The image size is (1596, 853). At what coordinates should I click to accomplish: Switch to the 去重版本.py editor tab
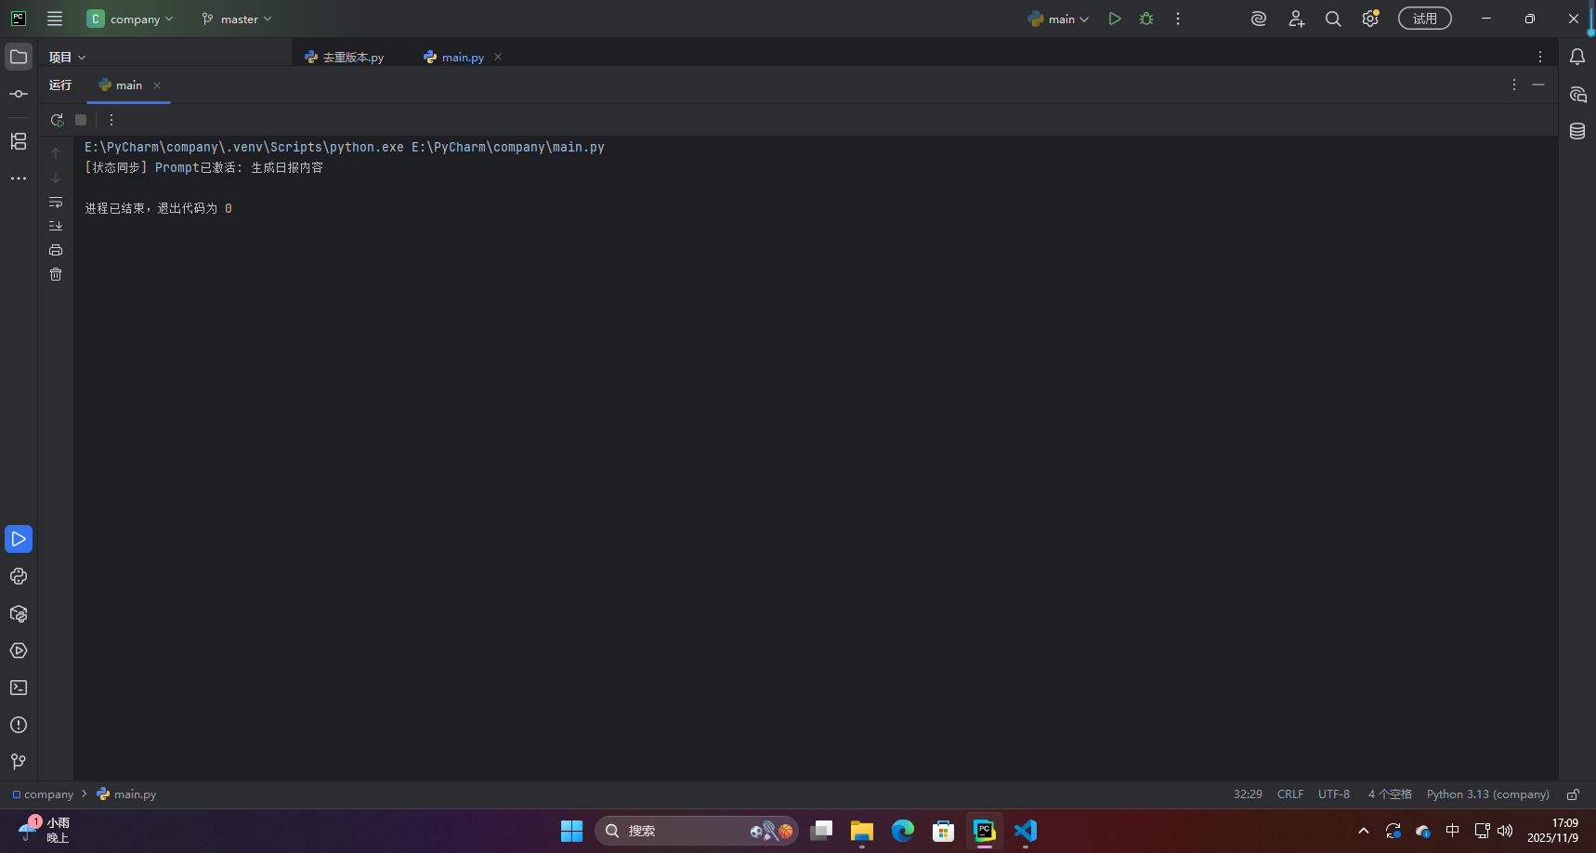coord(345,57)
